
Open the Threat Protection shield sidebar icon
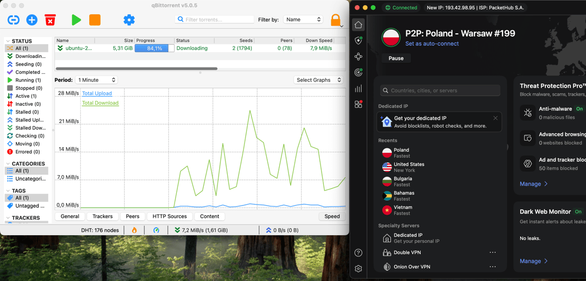pos(358,41)
